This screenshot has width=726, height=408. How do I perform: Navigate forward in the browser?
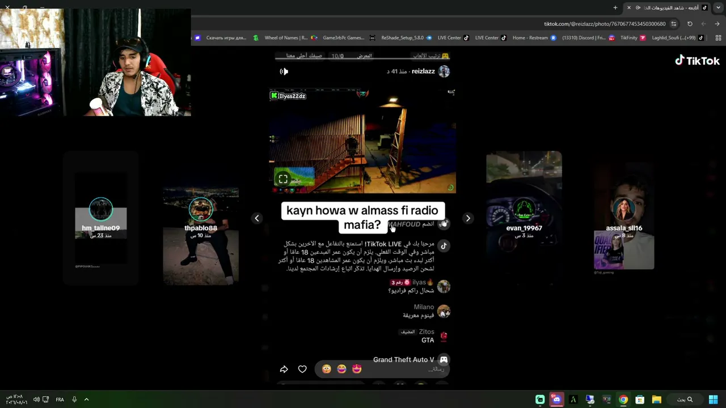coord(703,24)
